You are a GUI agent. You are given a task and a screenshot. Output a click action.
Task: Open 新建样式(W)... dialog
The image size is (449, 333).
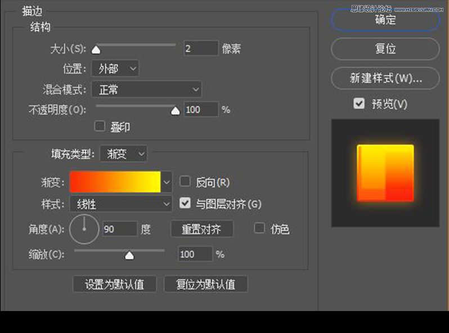pos(385,78)
